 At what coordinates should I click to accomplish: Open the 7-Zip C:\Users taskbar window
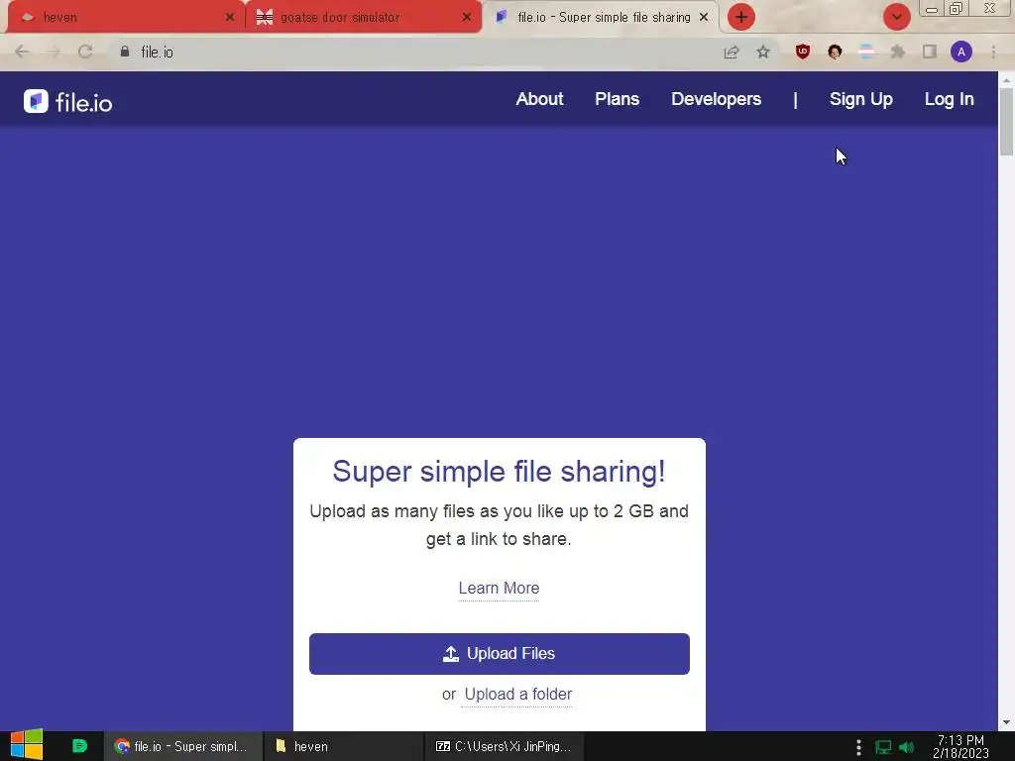[504, 746]
